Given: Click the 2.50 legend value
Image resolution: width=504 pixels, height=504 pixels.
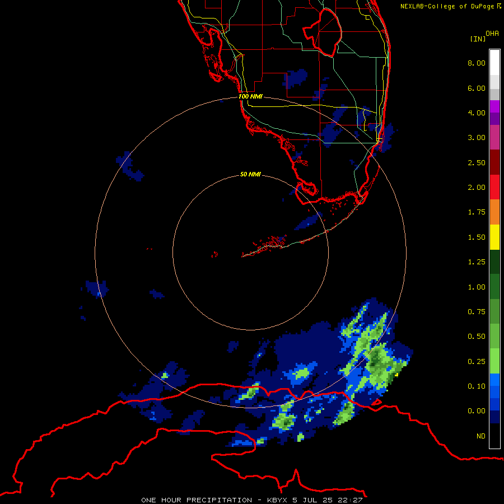Looking at the screenshot, I should [477, 162].
